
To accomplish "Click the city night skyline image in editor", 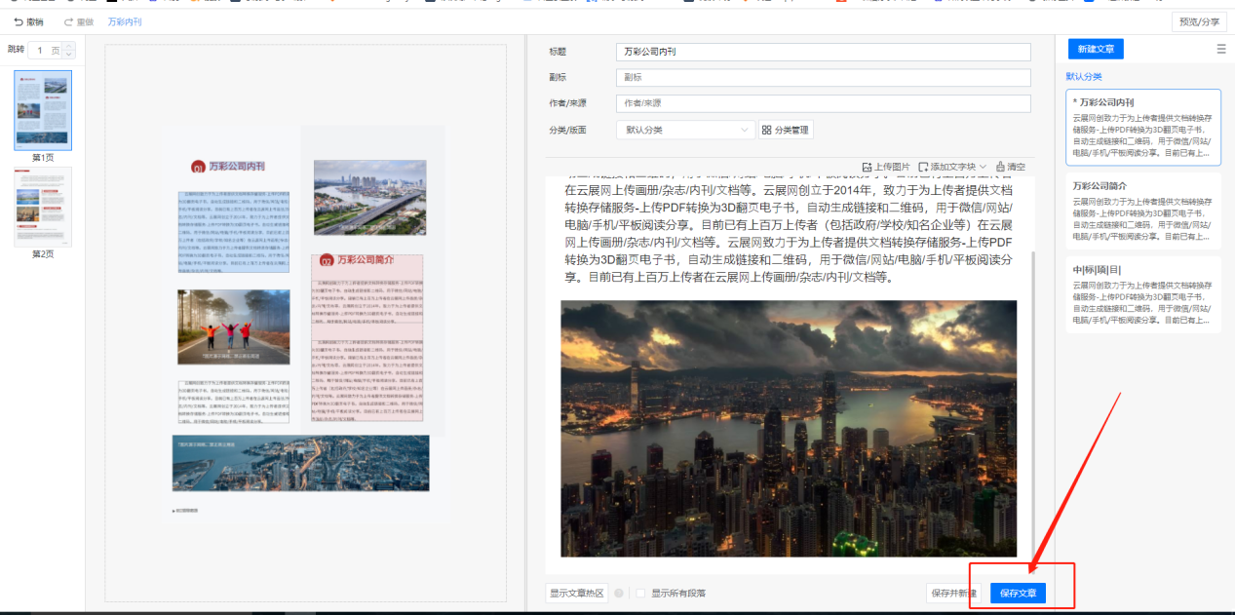I will pyautogui.click(x=789, y=428).
